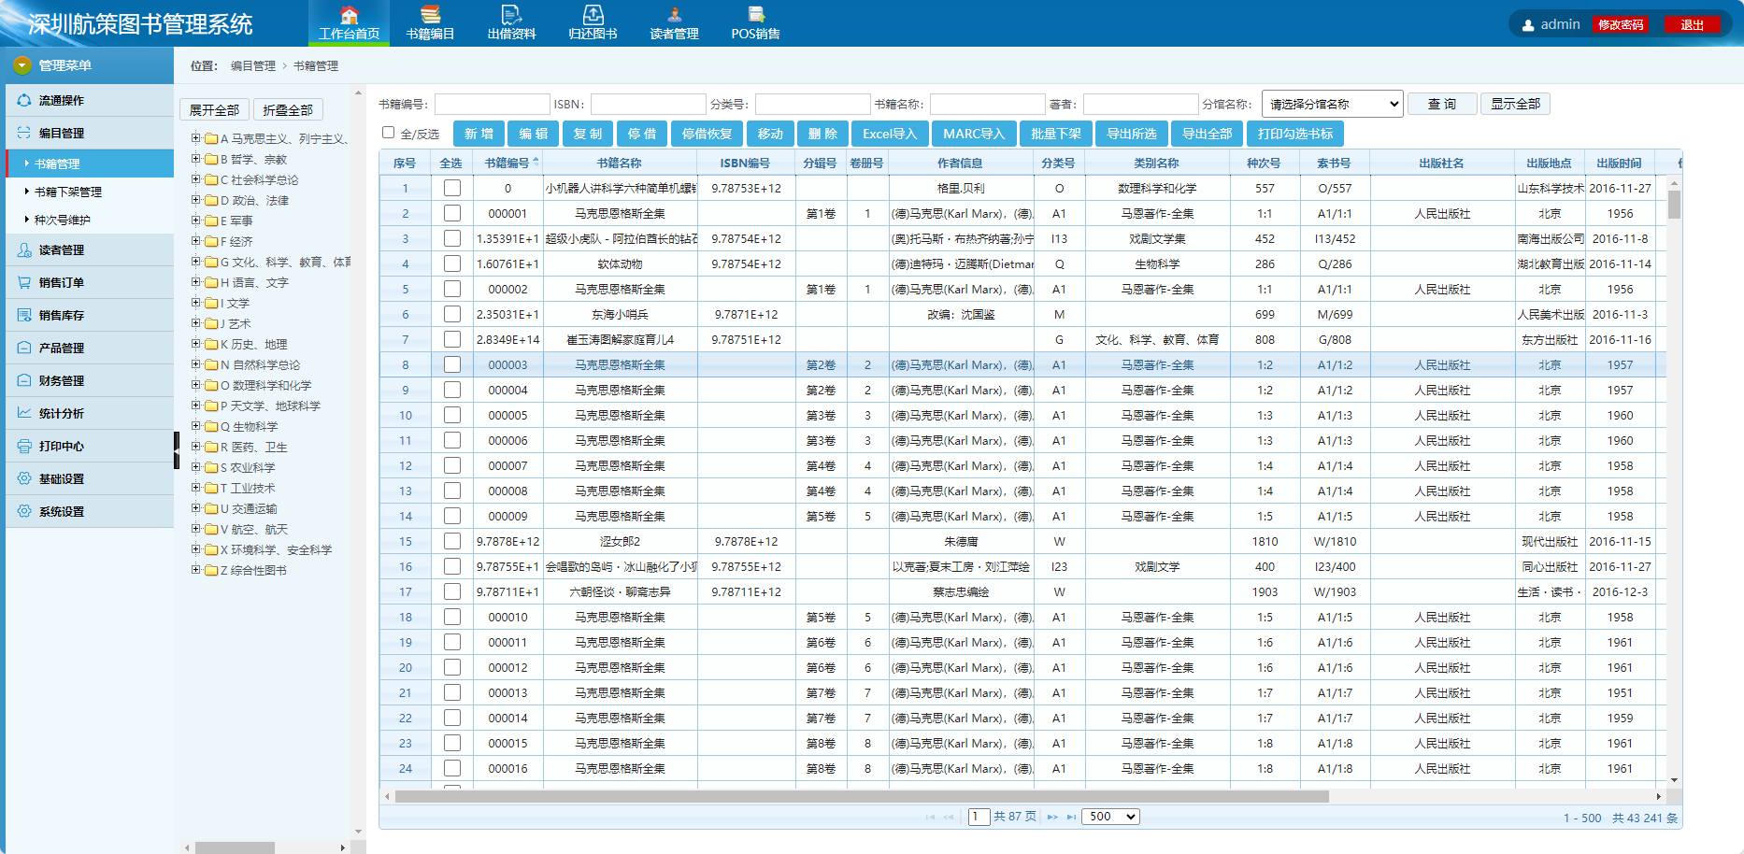
Task: Click the 产品管理 sidebar icon
Action: [x=23, y=348]
